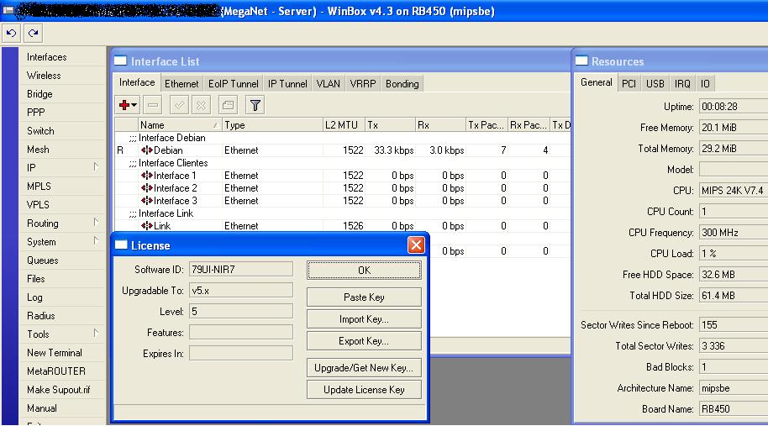Click the funnel Filter icon
This screenshot has height=426, width=768.
tap(255, 105)
